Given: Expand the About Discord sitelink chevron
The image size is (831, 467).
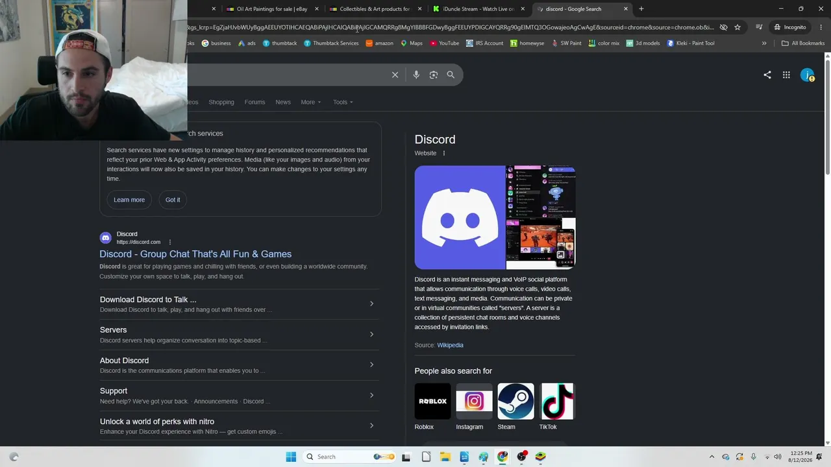Looking at the screenshot, I should tap(371, 365).
